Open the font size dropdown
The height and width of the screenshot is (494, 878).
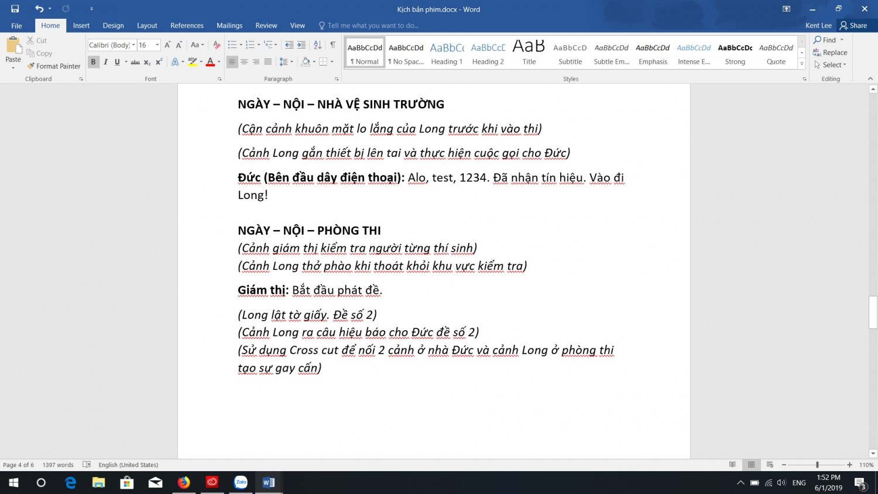[157, 45]
